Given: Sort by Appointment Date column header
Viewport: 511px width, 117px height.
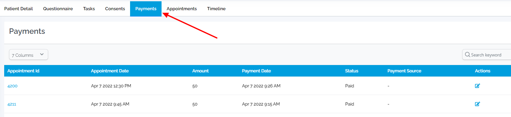Looking at the screenshot, I should pyautogui.click(x=110, y=71).
